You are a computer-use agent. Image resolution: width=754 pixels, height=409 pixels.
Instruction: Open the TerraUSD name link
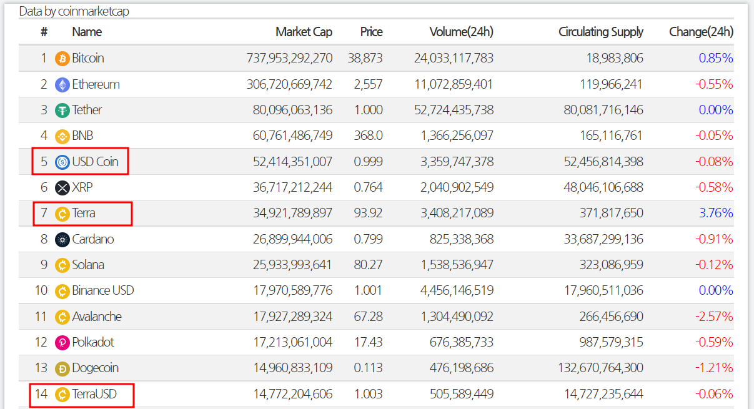pos(94,394)
